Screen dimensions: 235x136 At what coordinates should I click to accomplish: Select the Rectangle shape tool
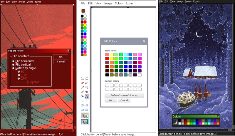pyautogui.click(x=82, y=105)
